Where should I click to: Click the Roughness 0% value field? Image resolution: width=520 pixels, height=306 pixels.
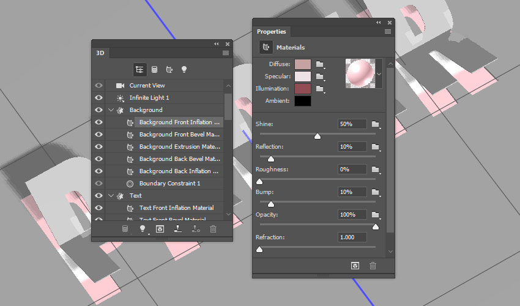click(352, 170)
